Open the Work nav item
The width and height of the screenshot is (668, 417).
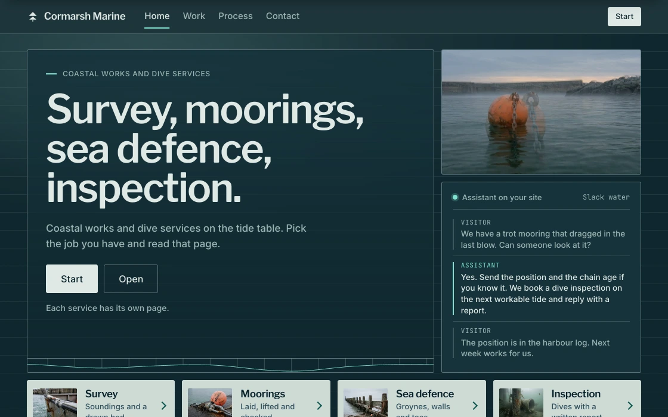click(194, 16)
